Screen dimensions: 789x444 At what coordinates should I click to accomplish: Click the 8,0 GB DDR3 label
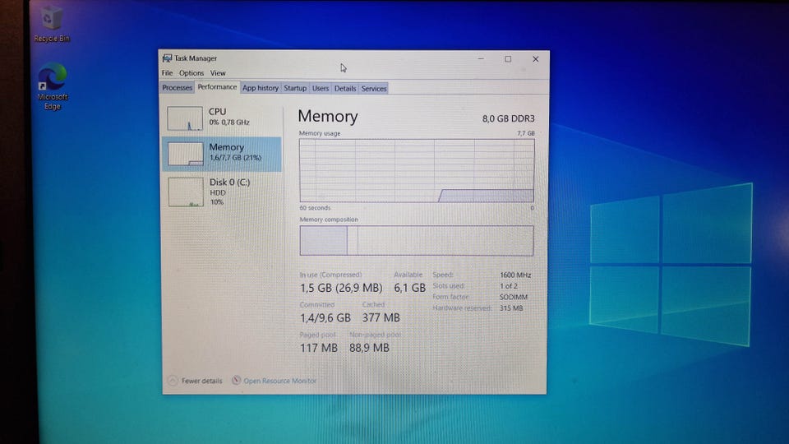(508, 118)
